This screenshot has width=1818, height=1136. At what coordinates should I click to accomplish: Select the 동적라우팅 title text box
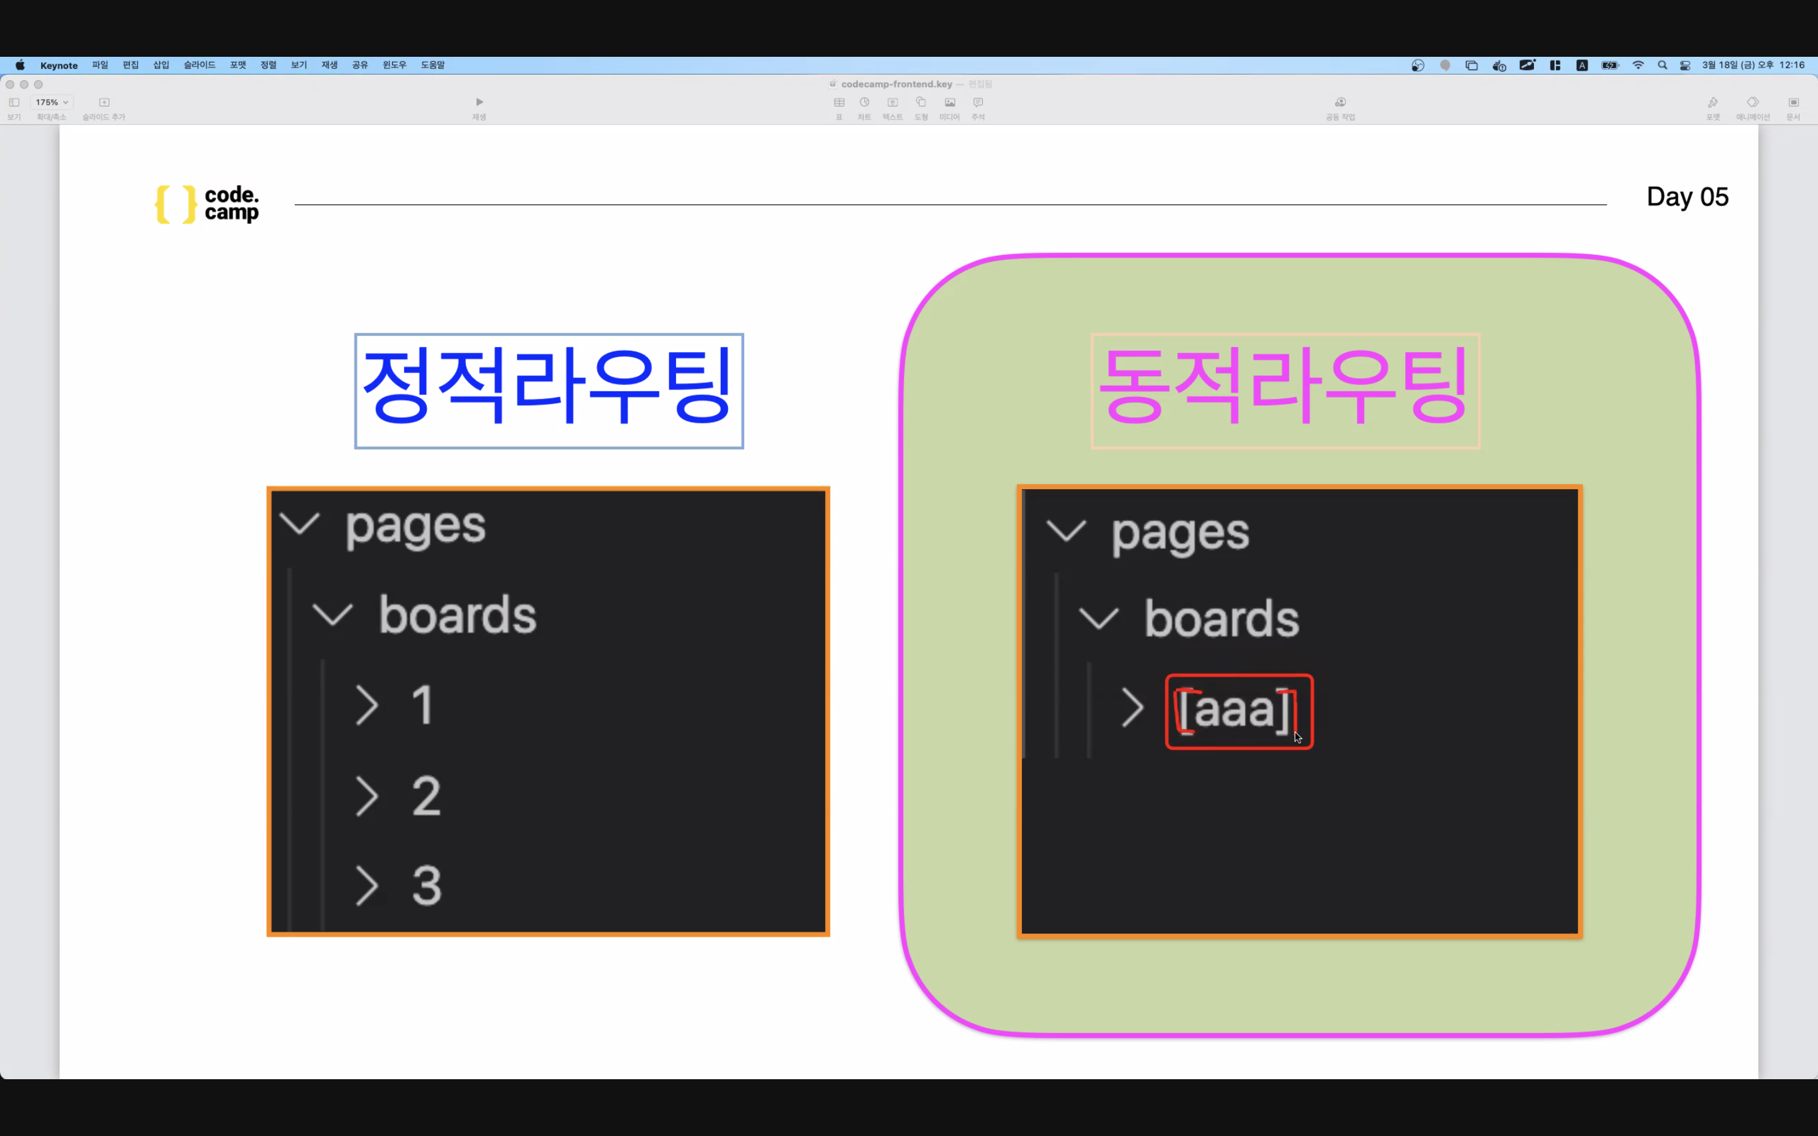point(1285,391)
